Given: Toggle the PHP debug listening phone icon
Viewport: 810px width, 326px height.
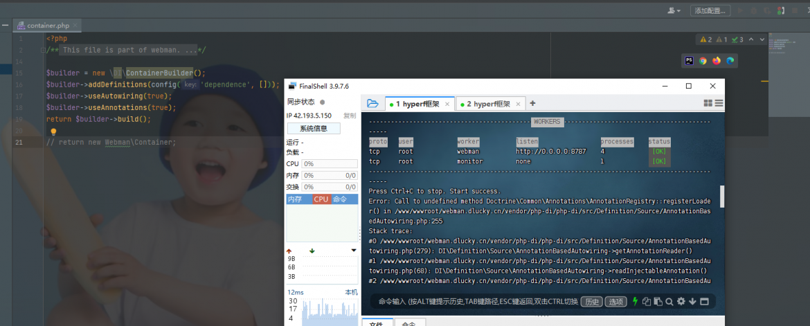Looking at the screenshot, I should coord(780,10).
